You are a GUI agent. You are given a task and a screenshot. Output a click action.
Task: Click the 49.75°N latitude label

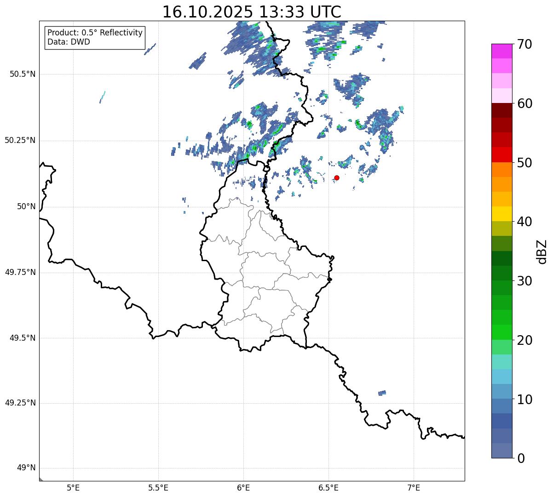[x=20, y=272]
